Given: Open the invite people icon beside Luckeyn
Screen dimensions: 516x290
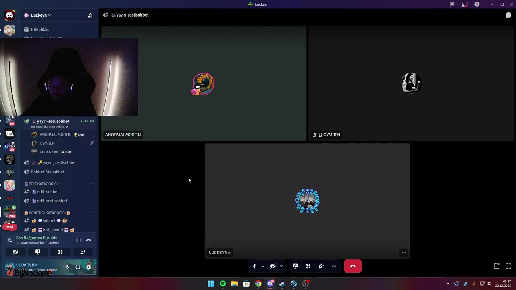Looking at the screenshot, I should tap(90, 15).
